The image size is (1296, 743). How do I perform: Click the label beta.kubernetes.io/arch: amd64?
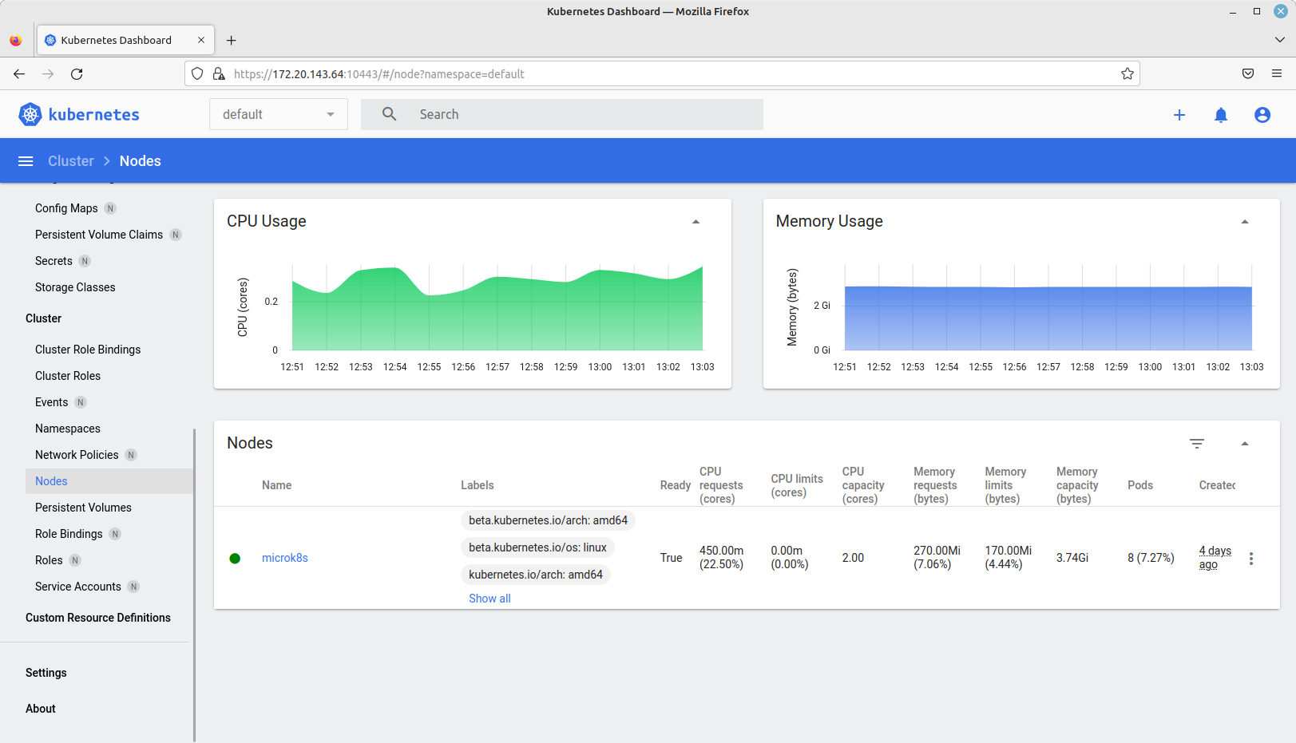pos(548,520)
